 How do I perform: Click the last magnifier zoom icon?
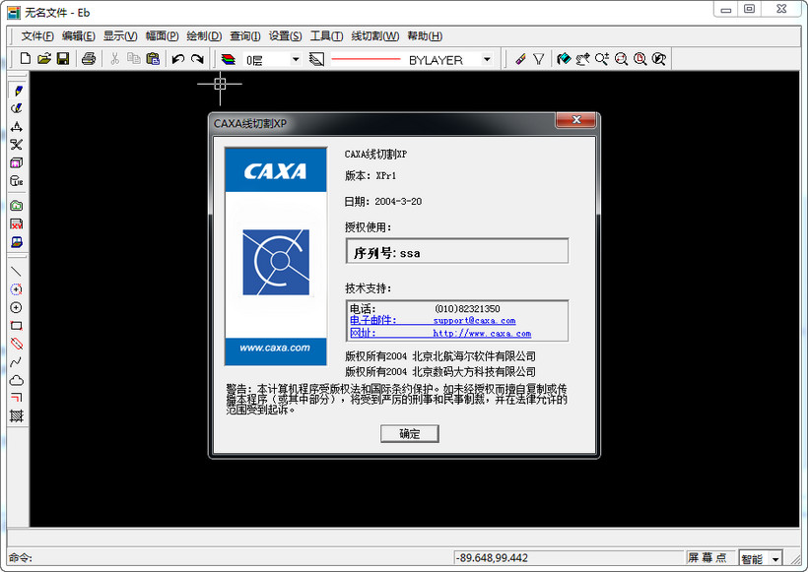coord(659,59)
